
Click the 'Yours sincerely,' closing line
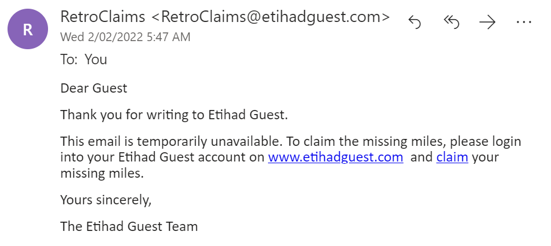(105, 200)
